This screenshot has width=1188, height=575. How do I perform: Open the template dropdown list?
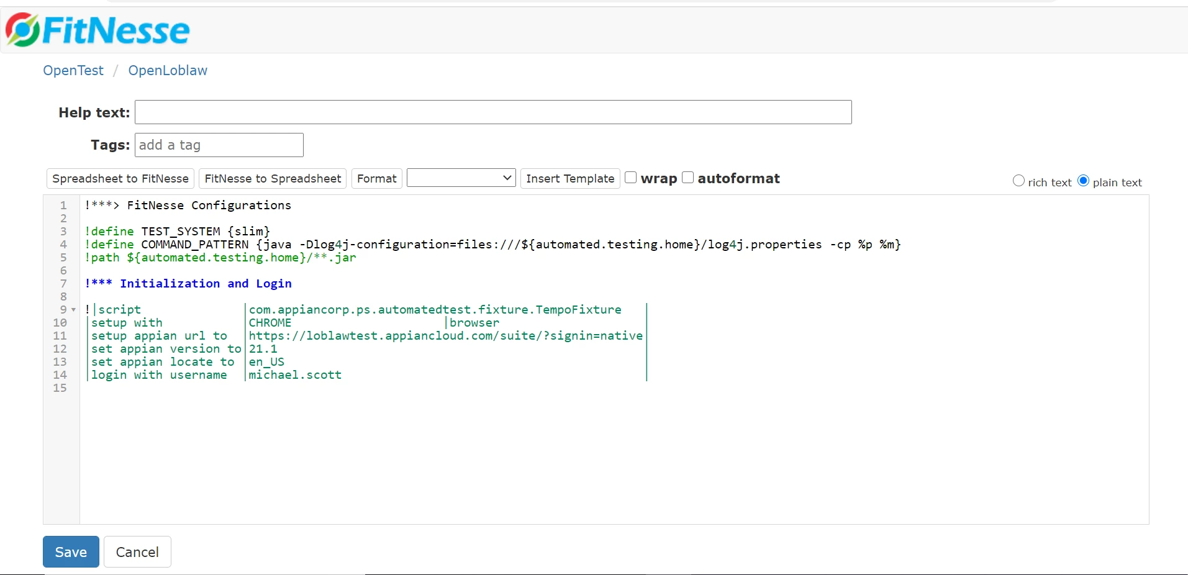pos(461,178)
